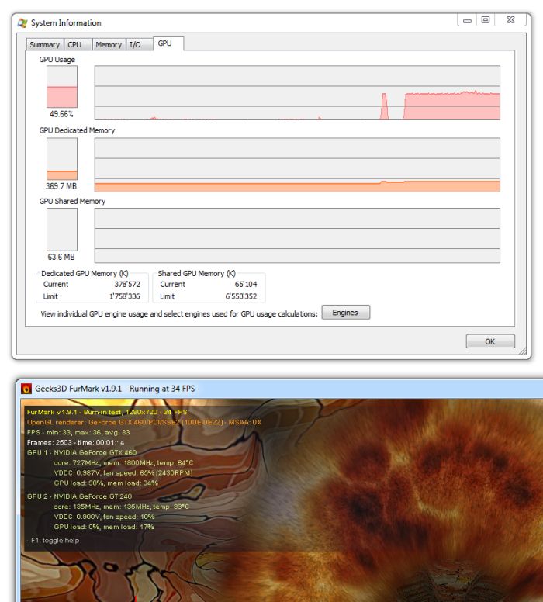Click the 63.6 MB shared memory meter
Screen dimensions: 543x602
pyautogui.click(x=62, y=229)
